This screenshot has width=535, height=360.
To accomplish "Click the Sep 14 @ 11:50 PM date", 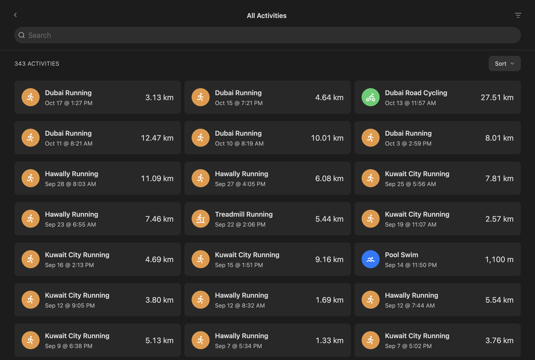I will coord(411,265).
